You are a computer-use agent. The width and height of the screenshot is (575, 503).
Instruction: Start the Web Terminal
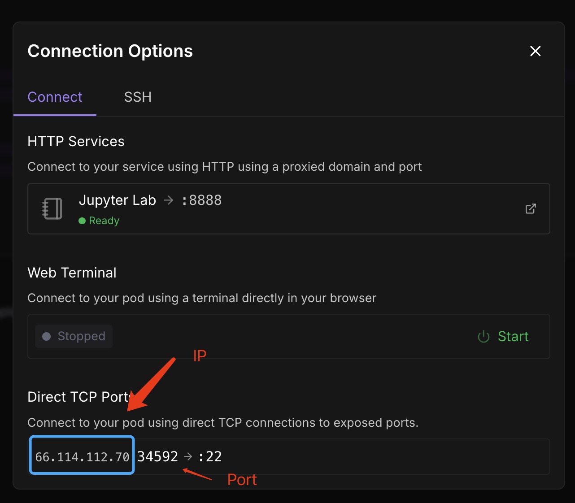point(503,337)
